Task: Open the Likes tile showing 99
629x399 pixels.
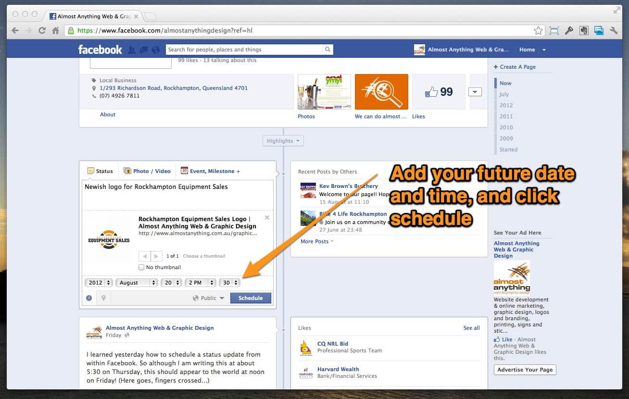Action: [439, 92]
